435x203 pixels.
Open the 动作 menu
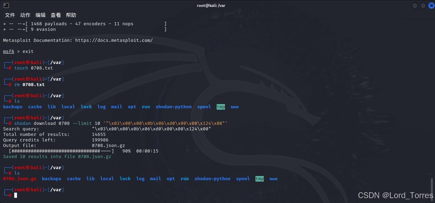tap(25, 15)
